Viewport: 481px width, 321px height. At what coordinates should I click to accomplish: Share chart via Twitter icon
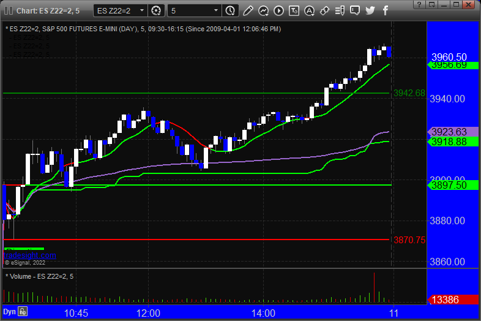click(x=370, y=11)
